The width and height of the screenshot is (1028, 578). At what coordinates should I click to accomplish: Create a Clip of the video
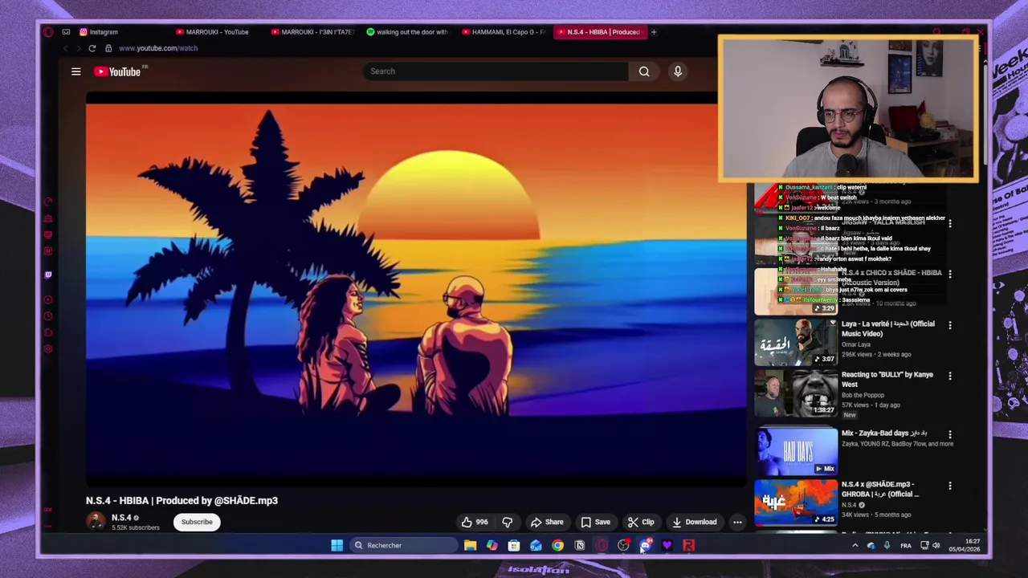tap(641, 522)
